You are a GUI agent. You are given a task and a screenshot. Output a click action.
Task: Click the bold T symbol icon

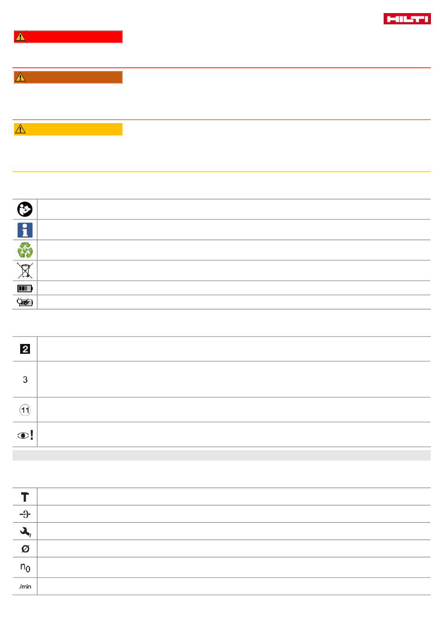(25, 497)
